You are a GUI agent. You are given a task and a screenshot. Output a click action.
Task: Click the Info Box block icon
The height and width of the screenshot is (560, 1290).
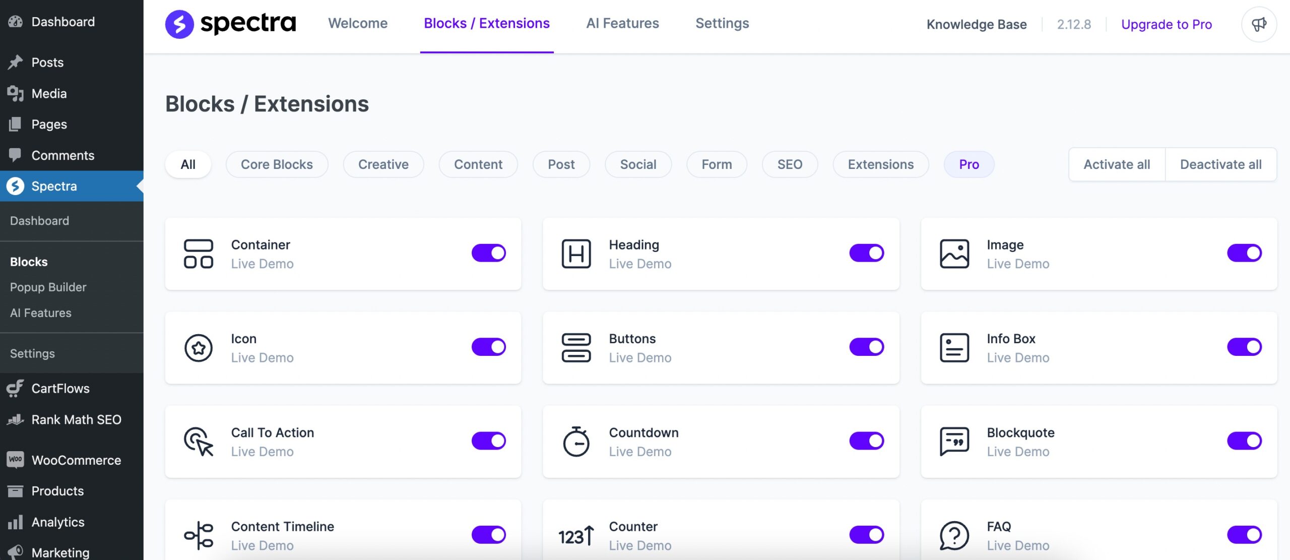point(954,347)
